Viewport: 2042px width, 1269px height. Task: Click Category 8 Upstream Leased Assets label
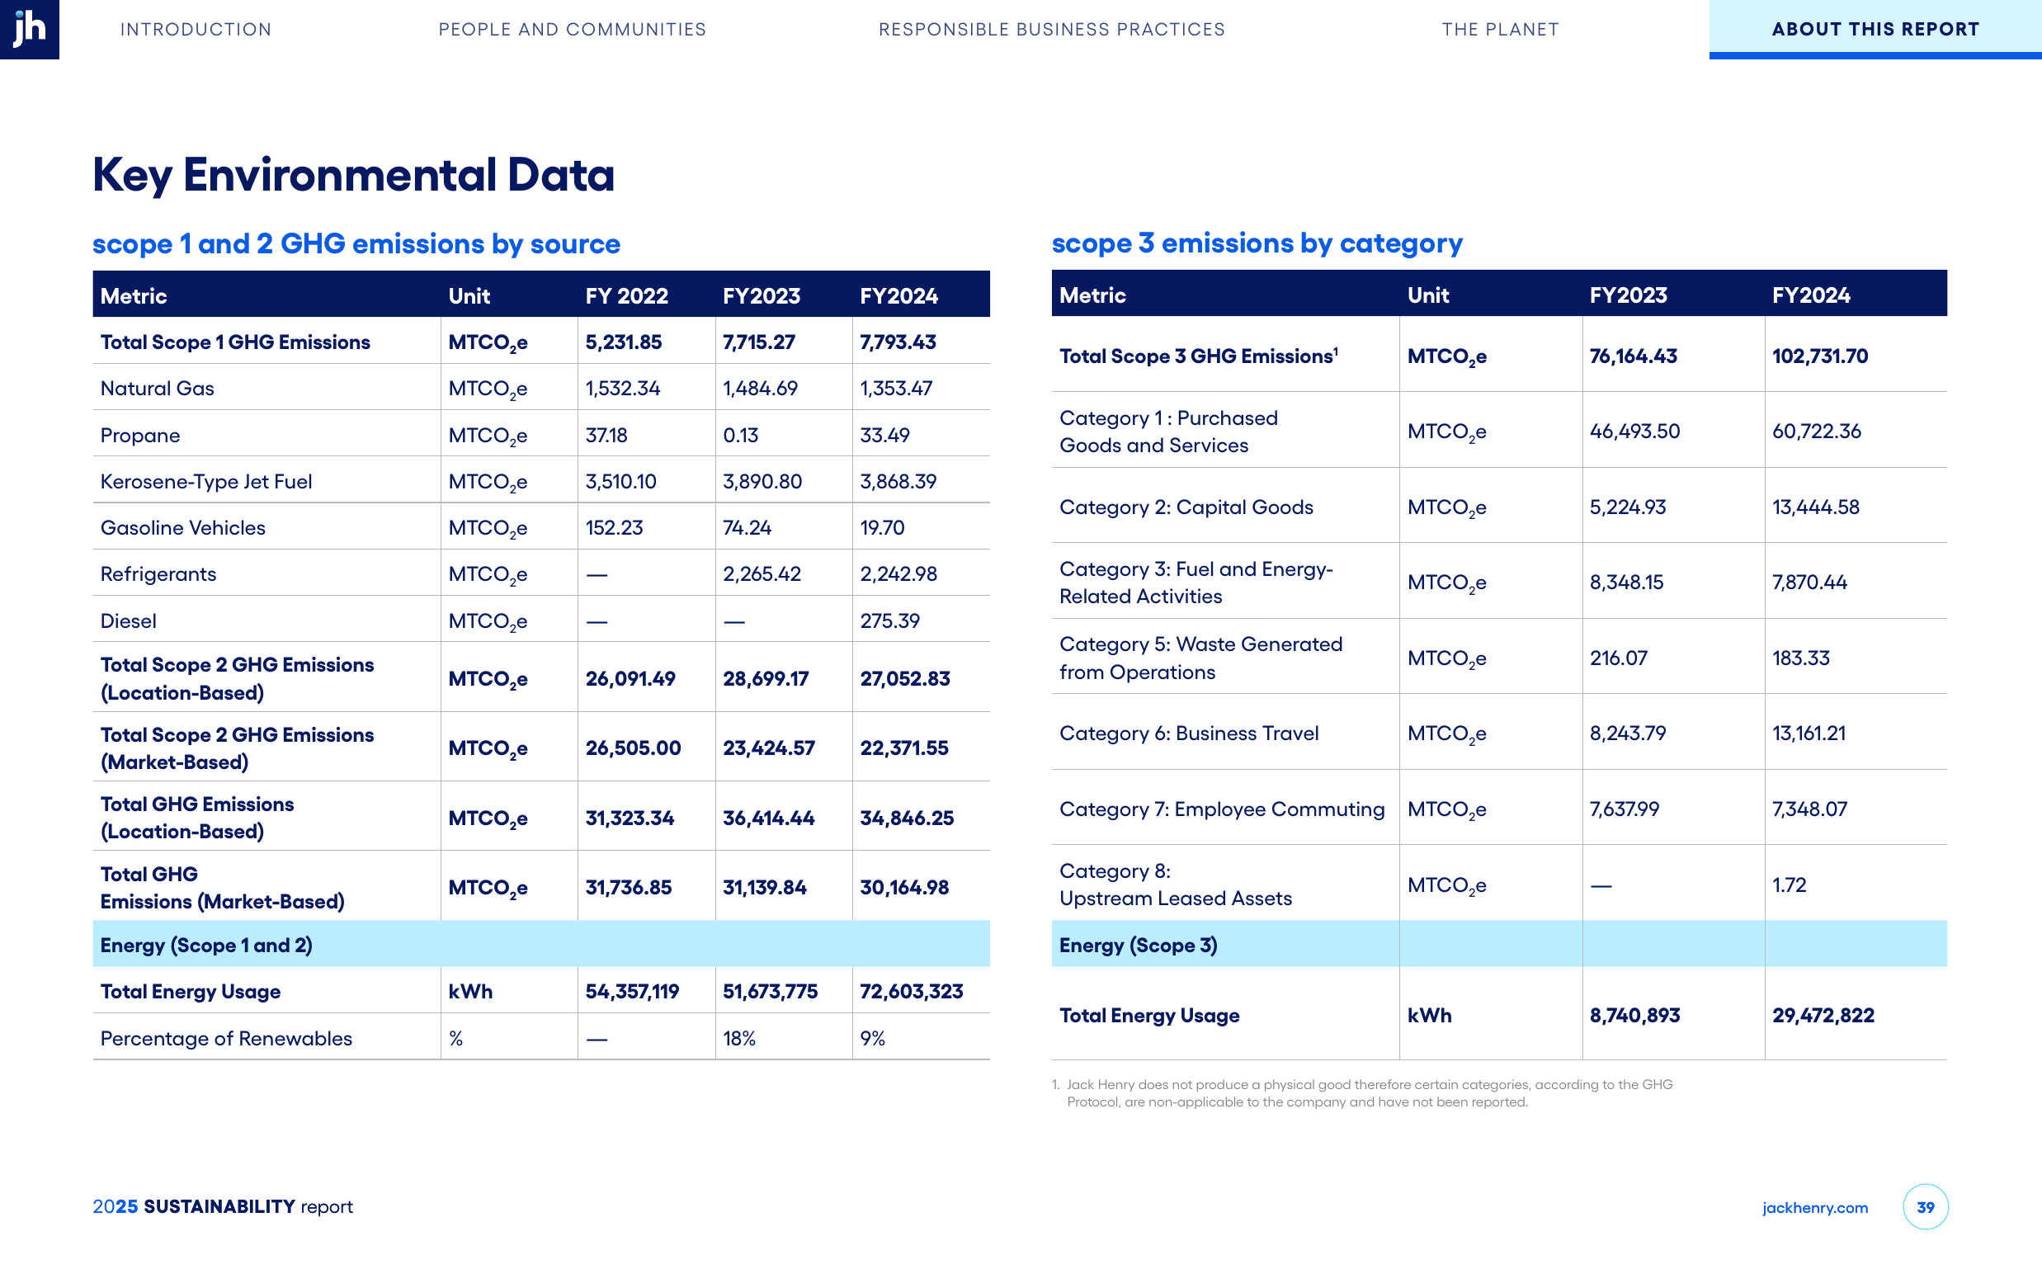point(1175,885)
